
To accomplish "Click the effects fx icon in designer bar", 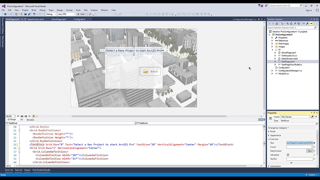I will pos(18,116).
